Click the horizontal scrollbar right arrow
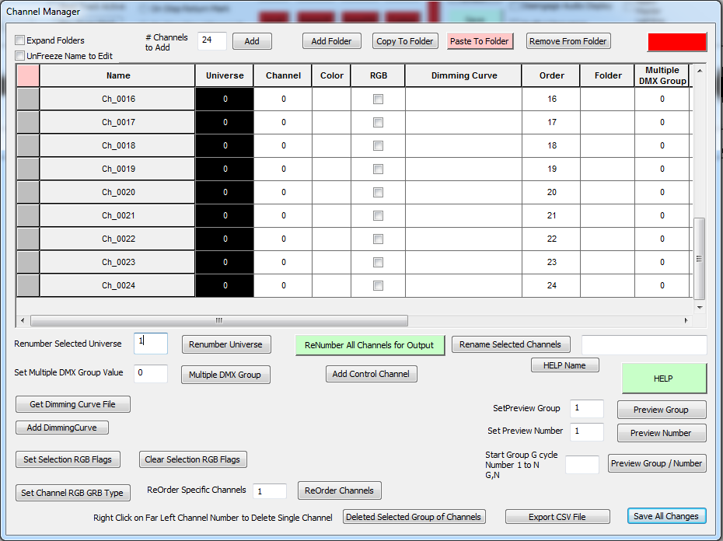This screenshot has height=541, width=723. pos(685,320)
